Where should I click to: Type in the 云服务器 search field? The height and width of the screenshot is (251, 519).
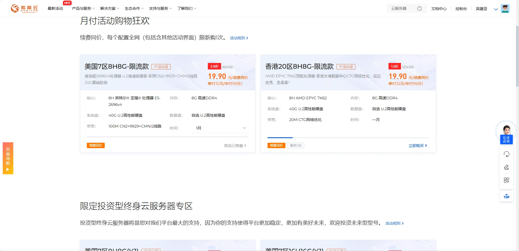pos(402,8)
